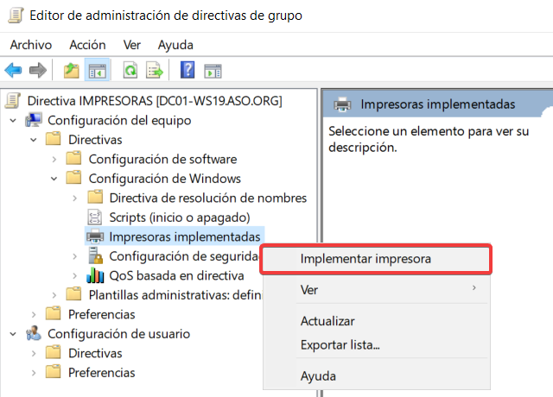Select Scripts (inicio o apagado) tree item
Viewport: 553px width, 397px height.
coord(179,217)
